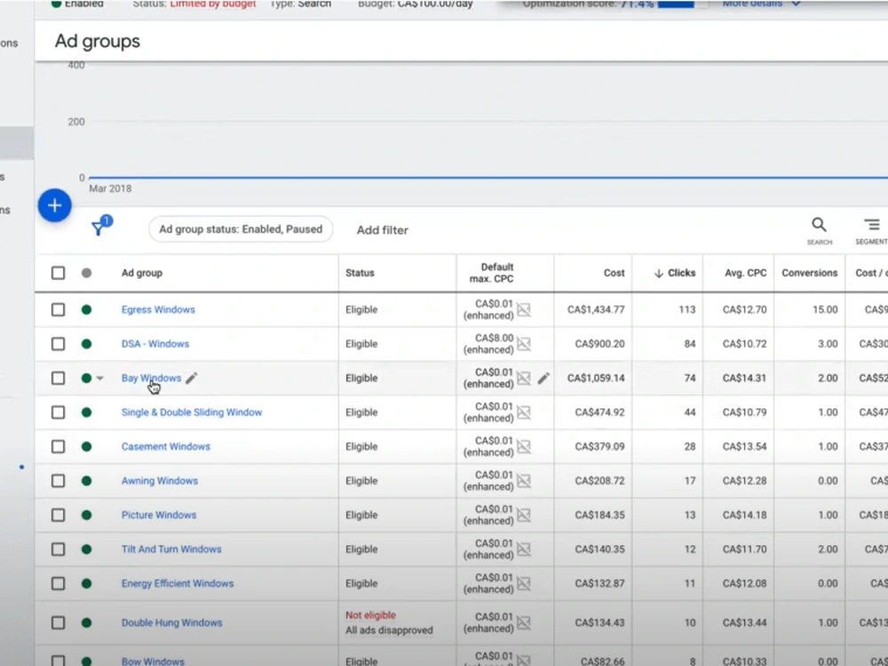Click the Tilt And Turn Windows chart icon
This screenshot has width=888, height=666.
coord(524,550)
